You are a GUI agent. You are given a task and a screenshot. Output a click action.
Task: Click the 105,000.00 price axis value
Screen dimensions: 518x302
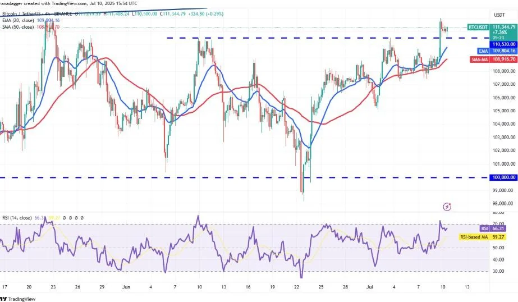pyautogui.click(x=504, y=111)
